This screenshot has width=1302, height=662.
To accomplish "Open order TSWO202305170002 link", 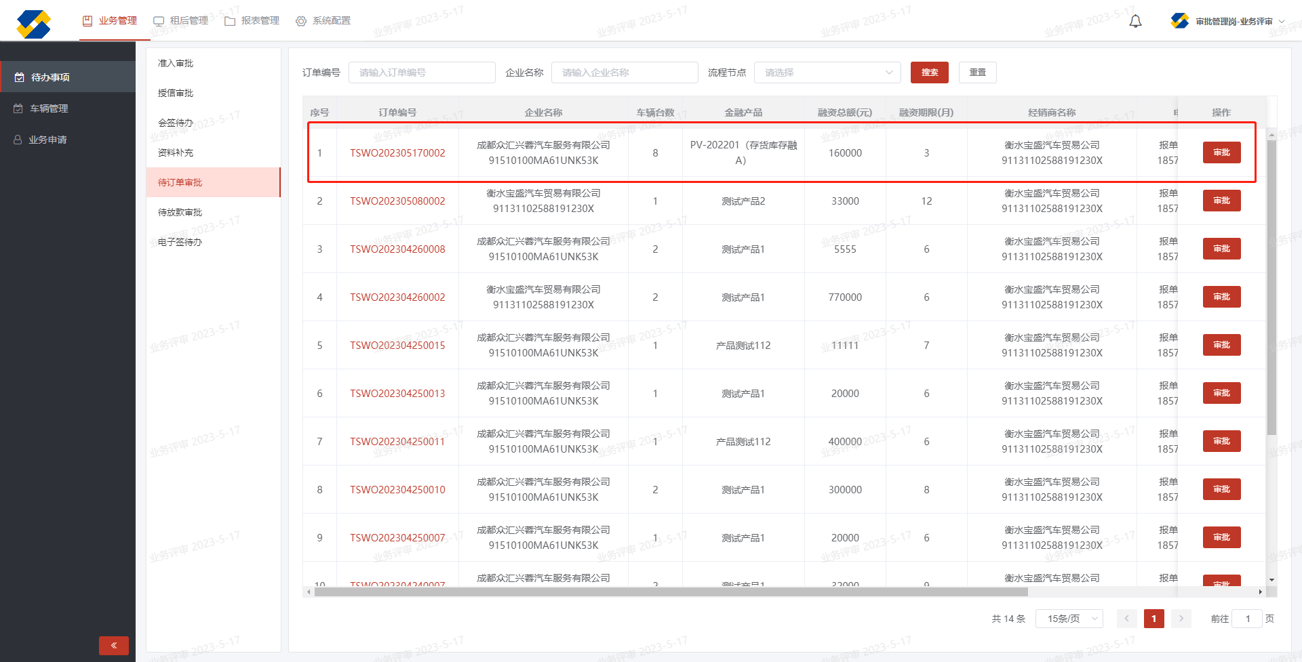I will (397, 153).
